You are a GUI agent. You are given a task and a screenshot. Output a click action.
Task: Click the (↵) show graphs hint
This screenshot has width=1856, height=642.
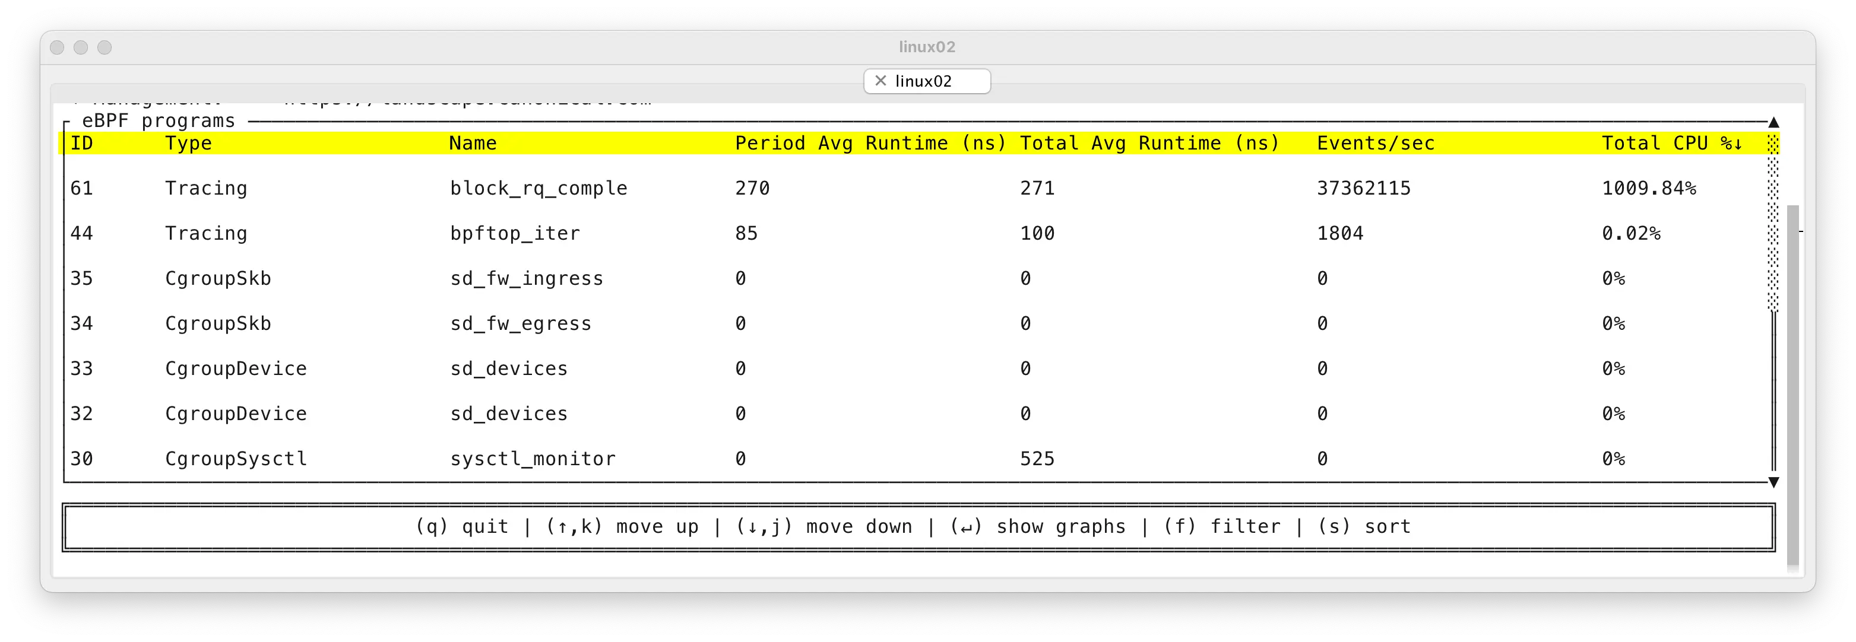tap(1037, 527)
